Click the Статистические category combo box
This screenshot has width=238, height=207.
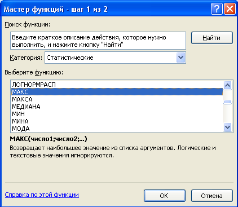click(115, 58)
